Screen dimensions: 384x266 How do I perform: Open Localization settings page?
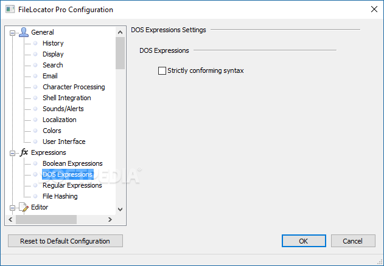[x=59, y=120]
